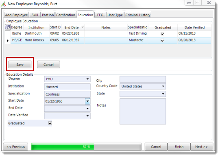Viewport: 220px width, 157px height.
Task: Minimize the New Employee window
Action: click(x=189, y=3)
